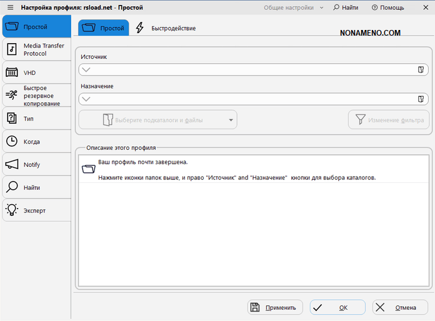
Task: Expand the Назначение path dropdown arrow
Action: coord(86,99)
